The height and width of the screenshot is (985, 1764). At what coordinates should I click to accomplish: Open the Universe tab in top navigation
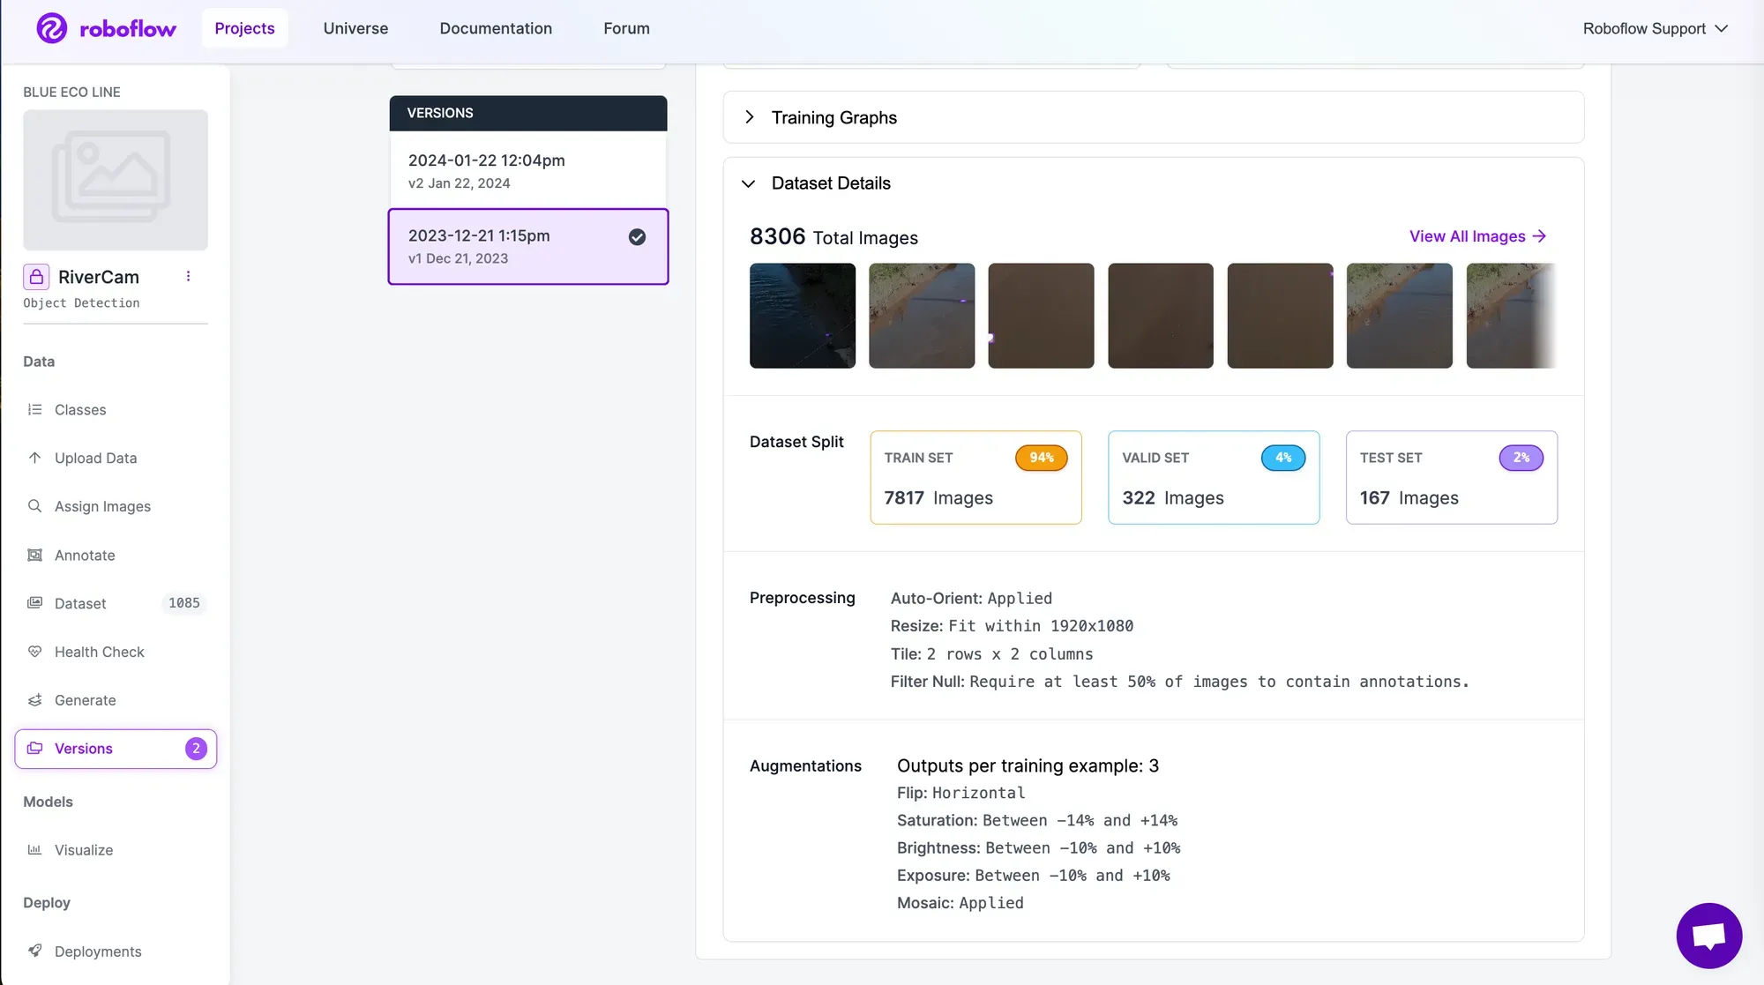(x=355, y=28)
